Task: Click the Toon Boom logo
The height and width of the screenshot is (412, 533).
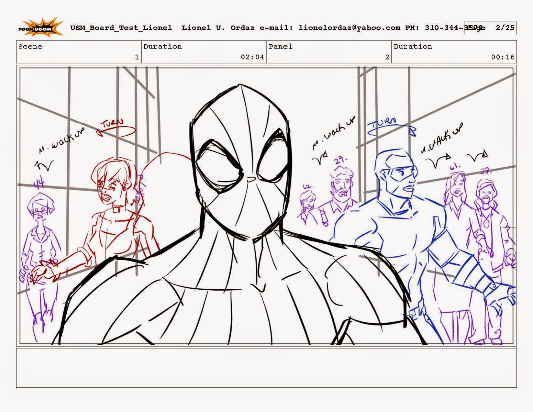Action: [x=40, y=28]
